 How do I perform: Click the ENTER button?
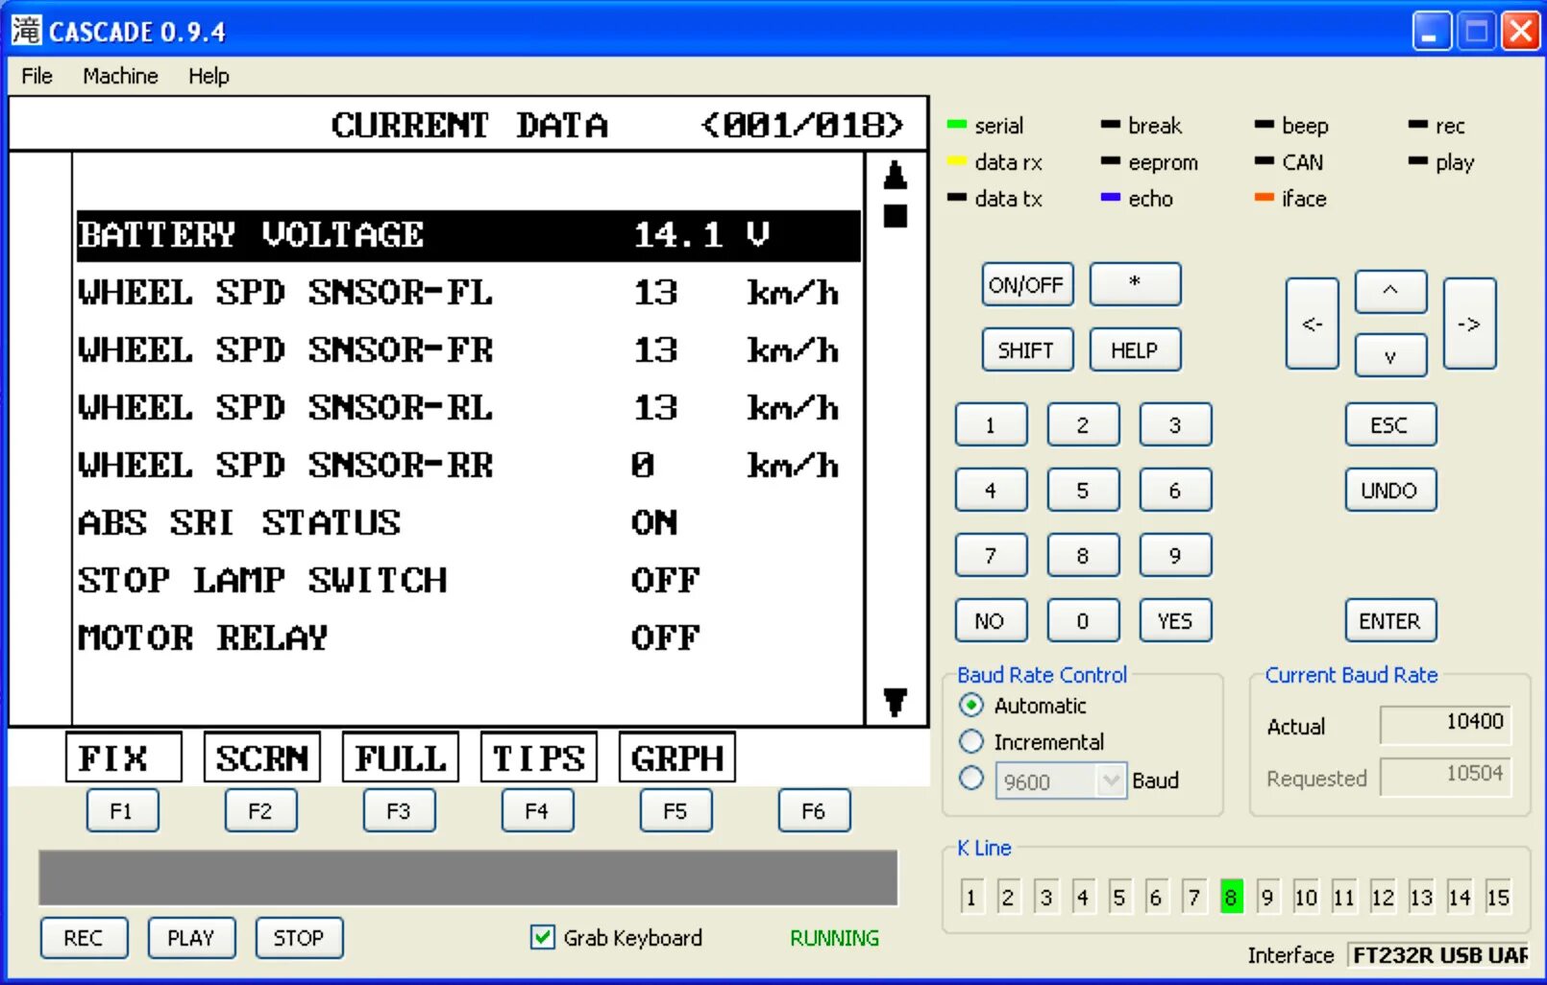click(1390, 620)
